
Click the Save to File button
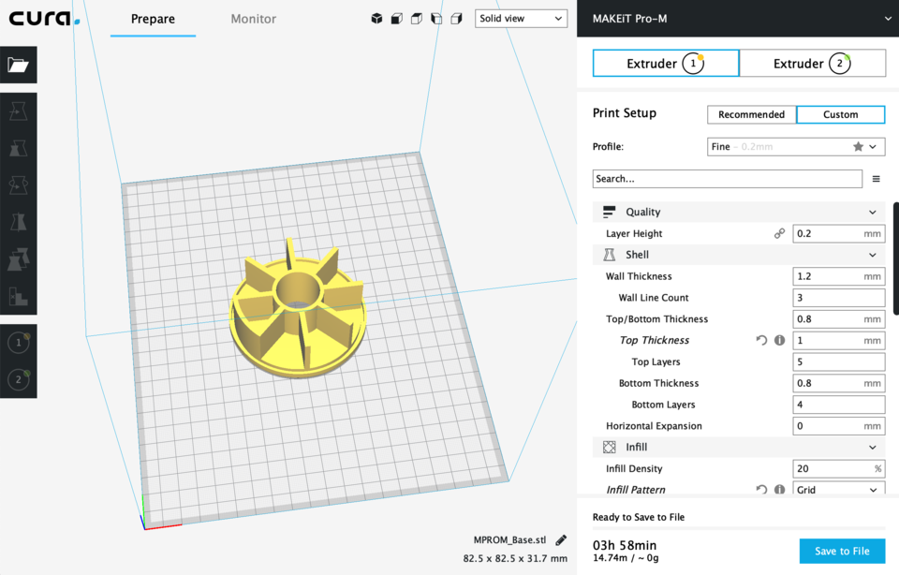(841, 551)
